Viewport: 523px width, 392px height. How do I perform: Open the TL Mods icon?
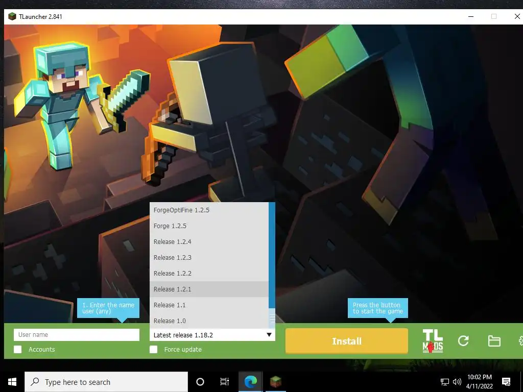tap(433, 341)
